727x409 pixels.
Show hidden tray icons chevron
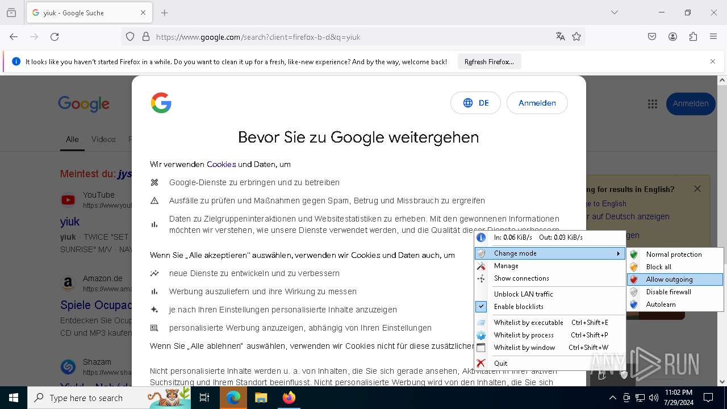[x=612, y=398]
